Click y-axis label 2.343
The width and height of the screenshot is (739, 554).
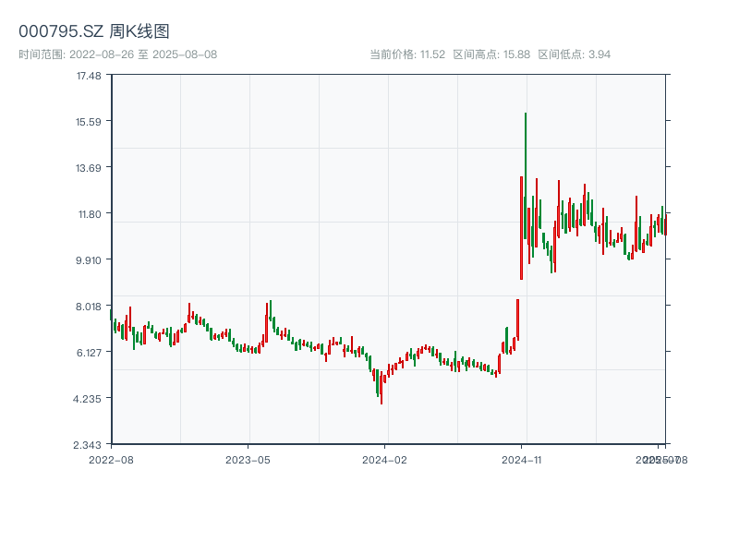[87, 445]
